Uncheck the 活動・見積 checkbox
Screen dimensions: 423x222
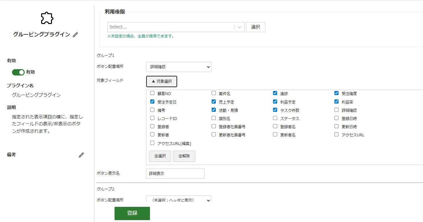pos(214,110)
